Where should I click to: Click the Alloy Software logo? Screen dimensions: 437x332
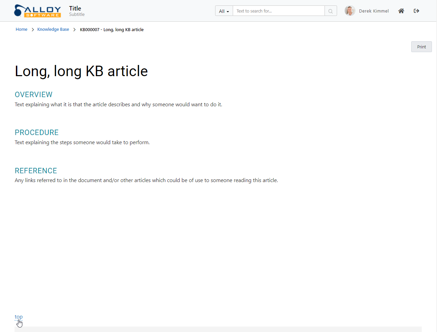click(x=37, y=11)
